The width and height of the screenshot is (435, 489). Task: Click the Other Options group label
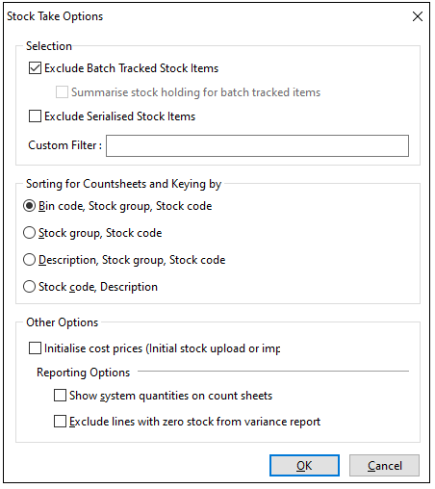click(63, 322)
